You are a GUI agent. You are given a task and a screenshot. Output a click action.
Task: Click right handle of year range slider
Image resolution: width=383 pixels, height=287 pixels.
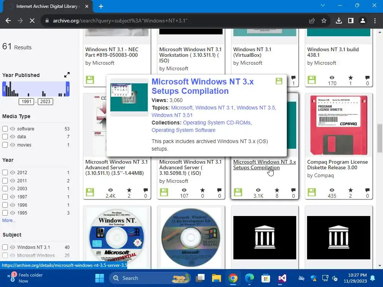[68, 89]
